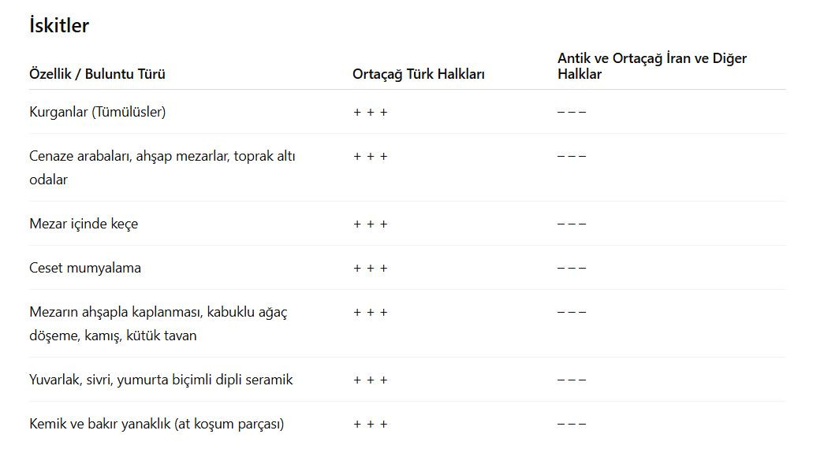Image resolution: width=824 pixels, height=460 pixels.
Task: Click plus signs beside Cenaze arabaları row
Action: (371, 157)
